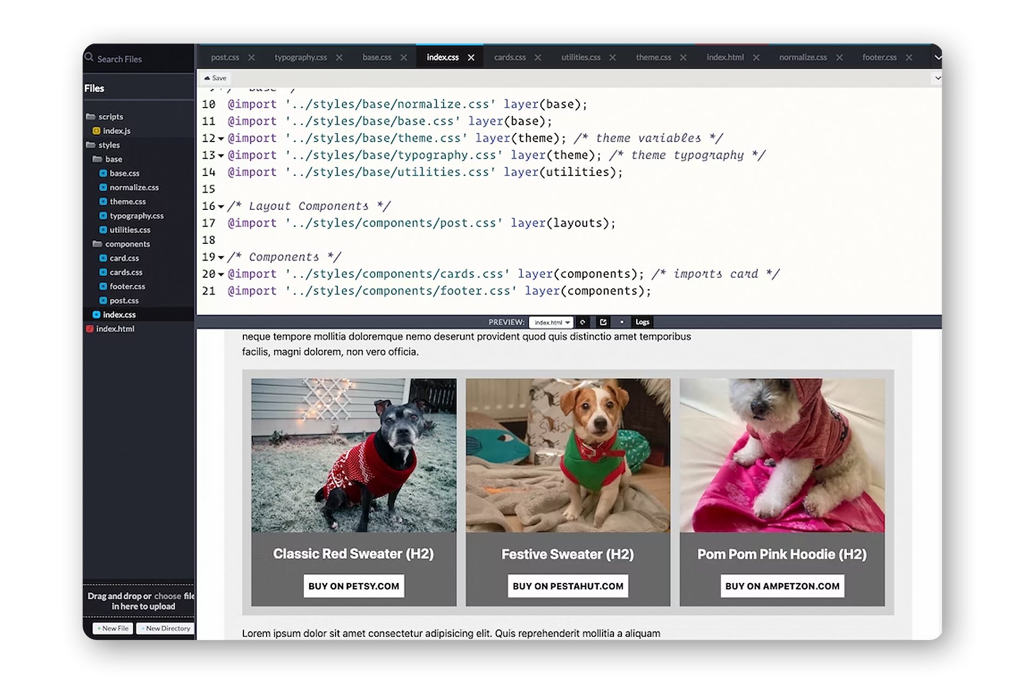Click the New Directory button
This screenshot has width=1034, height=689.
tap(165, 628)
